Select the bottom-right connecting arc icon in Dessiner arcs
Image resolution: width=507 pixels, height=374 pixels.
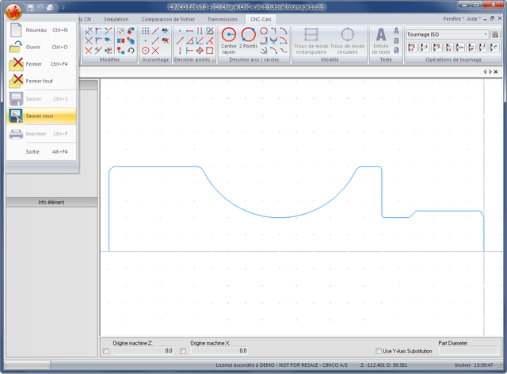(x=284, y=51)
